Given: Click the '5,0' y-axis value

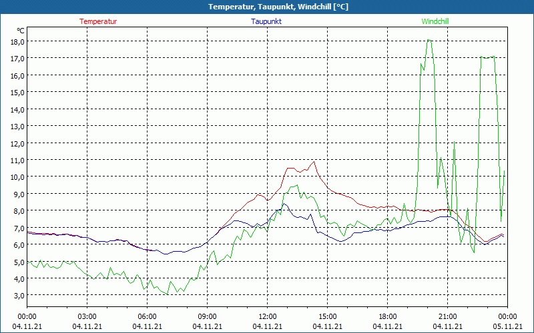Looking at the screenshot, I should click(19, 262).
